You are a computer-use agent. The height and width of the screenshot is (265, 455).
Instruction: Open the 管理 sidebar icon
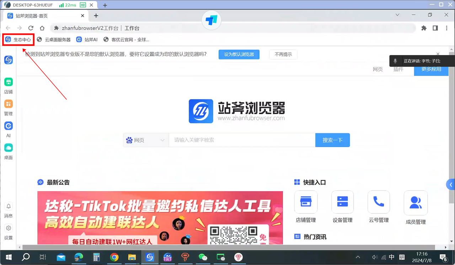pyautogui.click(x=9, y=104)
